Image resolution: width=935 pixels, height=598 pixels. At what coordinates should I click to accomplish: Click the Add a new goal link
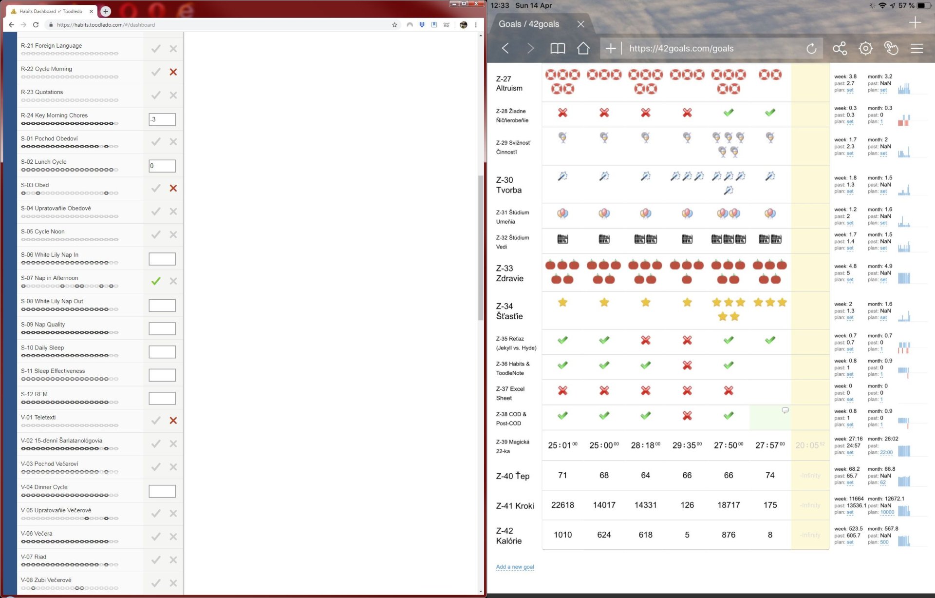tap(515, 567)
